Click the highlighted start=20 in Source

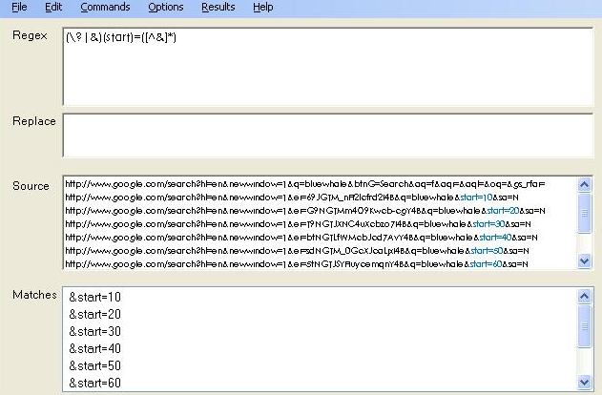click(x=503, y=211)
